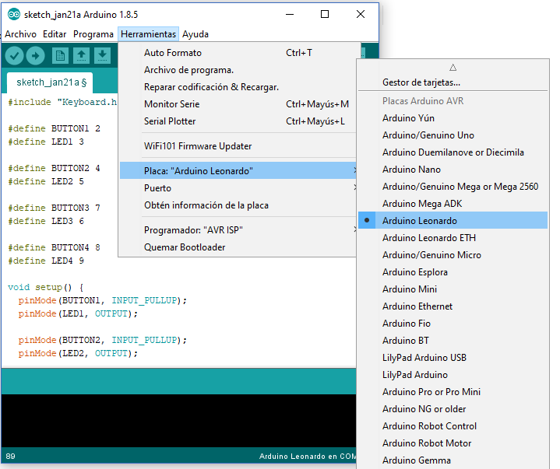Expand the Programador "AVR ISP" submenu
The width and height of the screenshot is (560, 469).
tap(238, 230)
